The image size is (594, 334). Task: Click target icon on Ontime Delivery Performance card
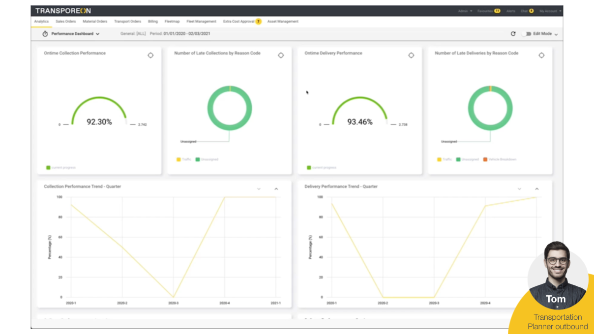(x=411, y=56)
